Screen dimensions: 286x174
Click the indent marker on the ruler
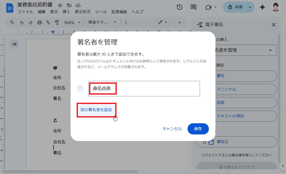click(x=53, y=32)
